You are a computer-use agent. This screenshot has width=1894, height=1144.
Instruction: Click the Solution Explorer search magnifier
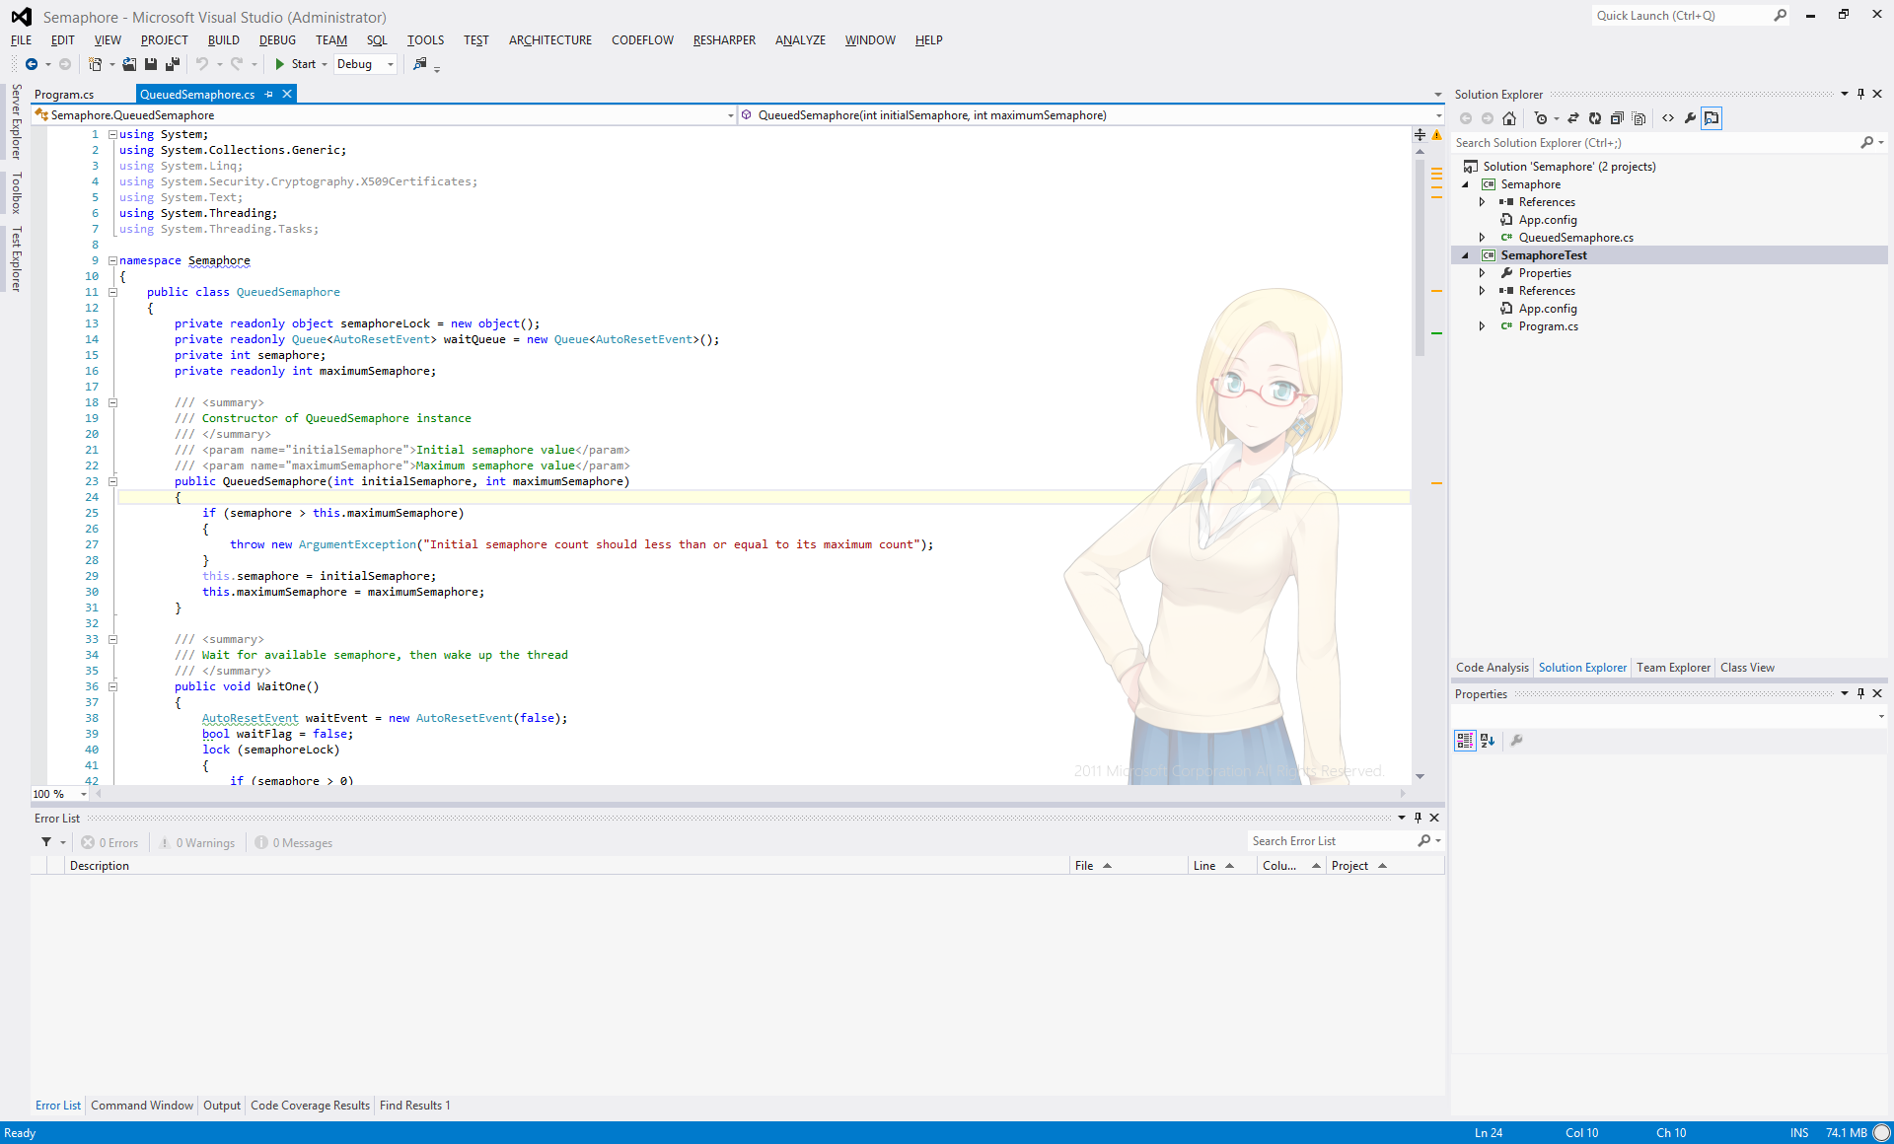(1867, 143)
